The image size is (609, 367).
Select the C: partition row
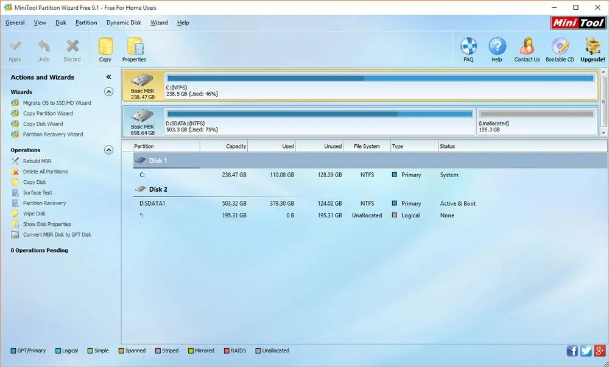click(370, 175)
